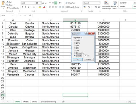
Task: Open text orientation tool
Action: (60, 3)
